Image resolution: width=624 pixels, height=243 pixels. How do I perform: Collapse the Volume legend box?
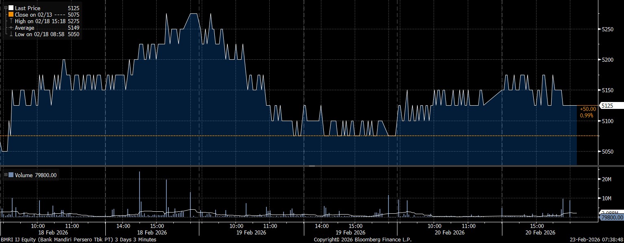6,175
